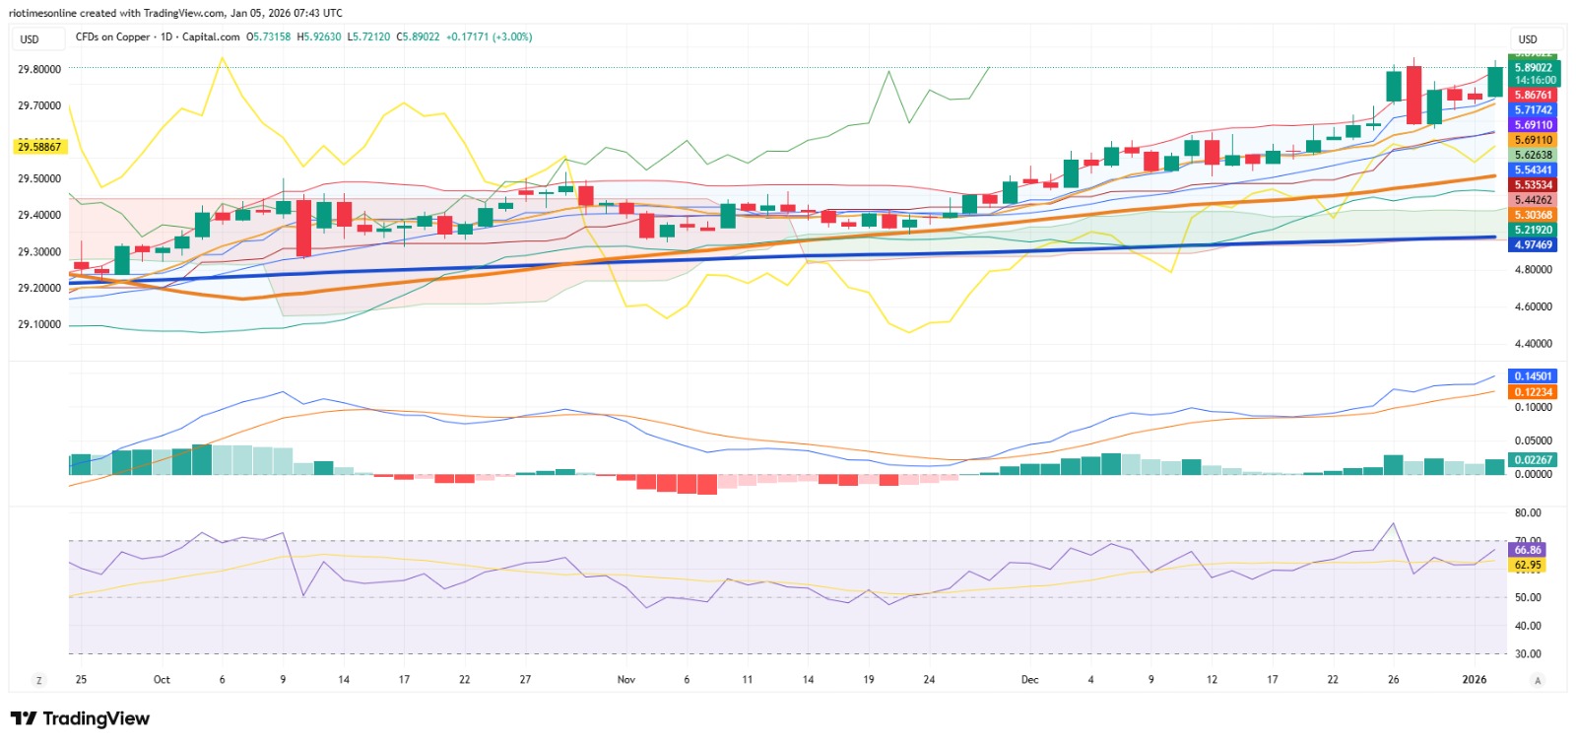Click the Nov marker on time axis
The height and width of the screenshot is (745, 1576).
(626, 680)
